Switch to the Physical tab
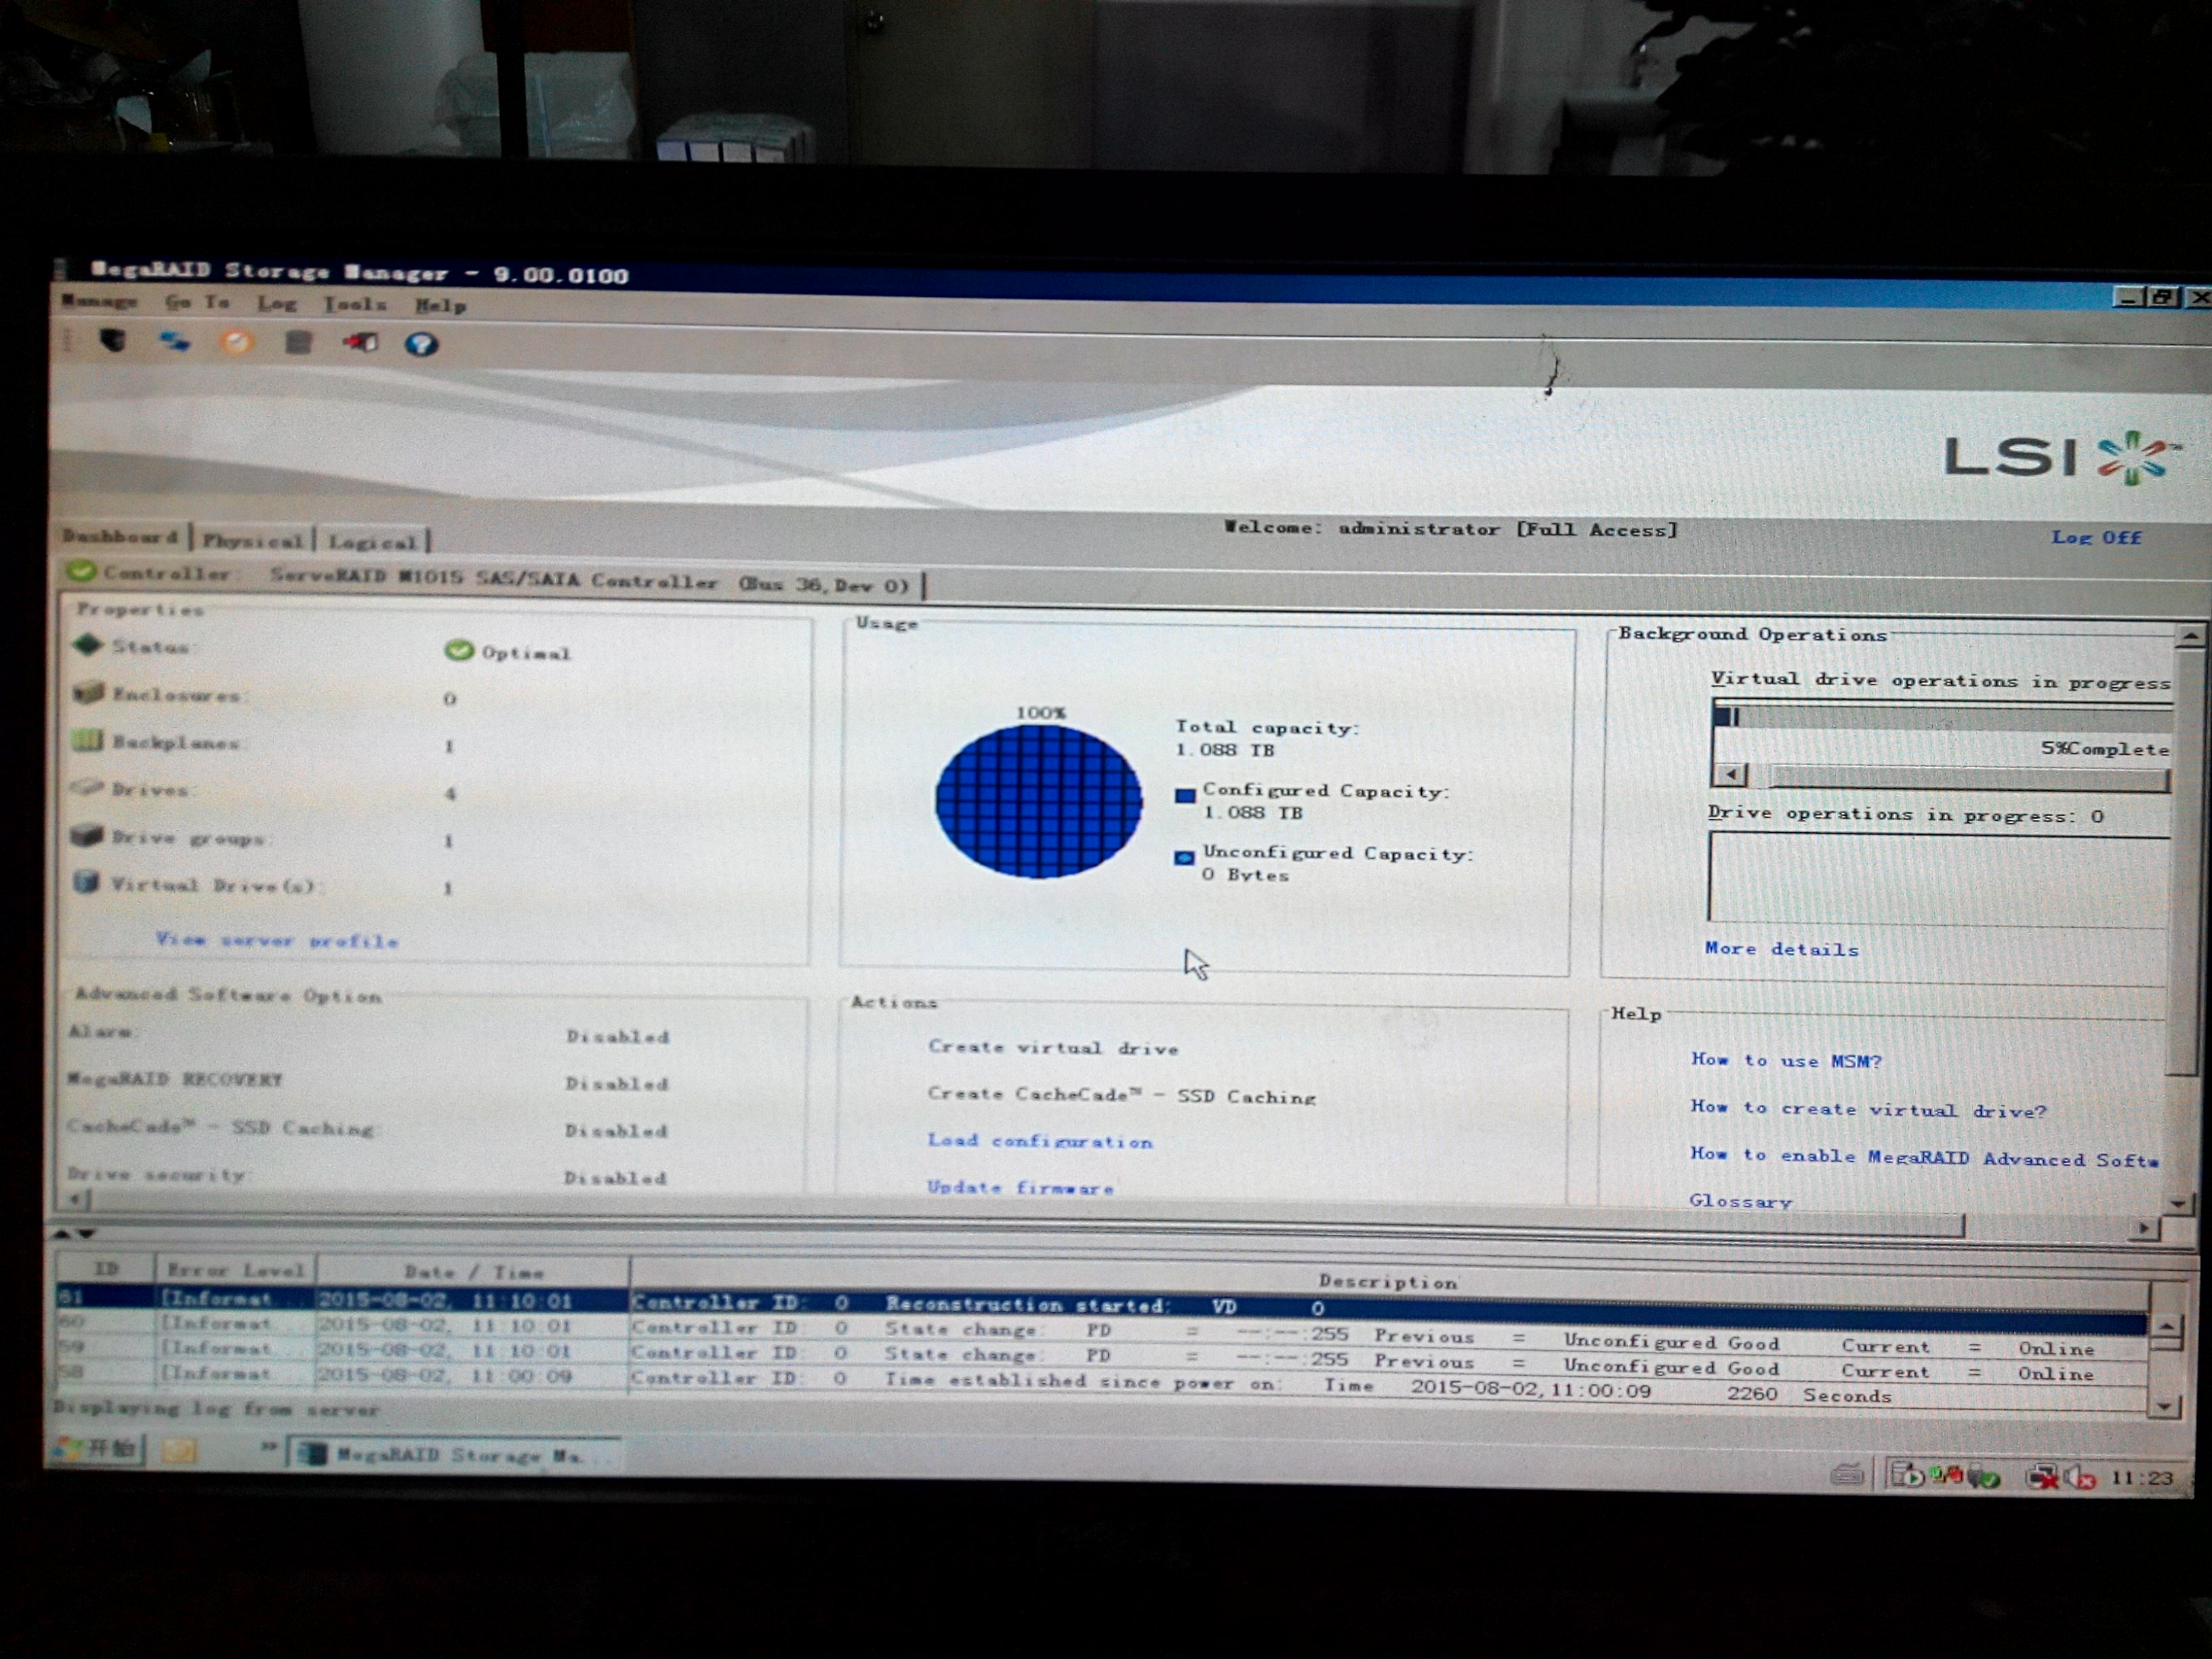2212x1659 pixels. pos(253,541)
